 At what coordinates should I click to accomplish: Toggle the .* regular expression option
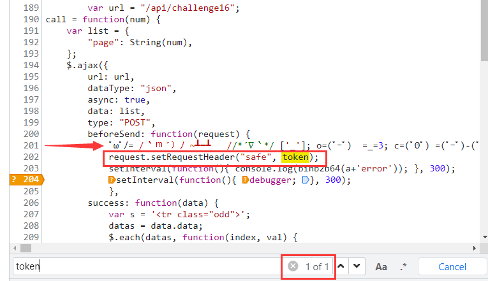[x=403, y=266]
